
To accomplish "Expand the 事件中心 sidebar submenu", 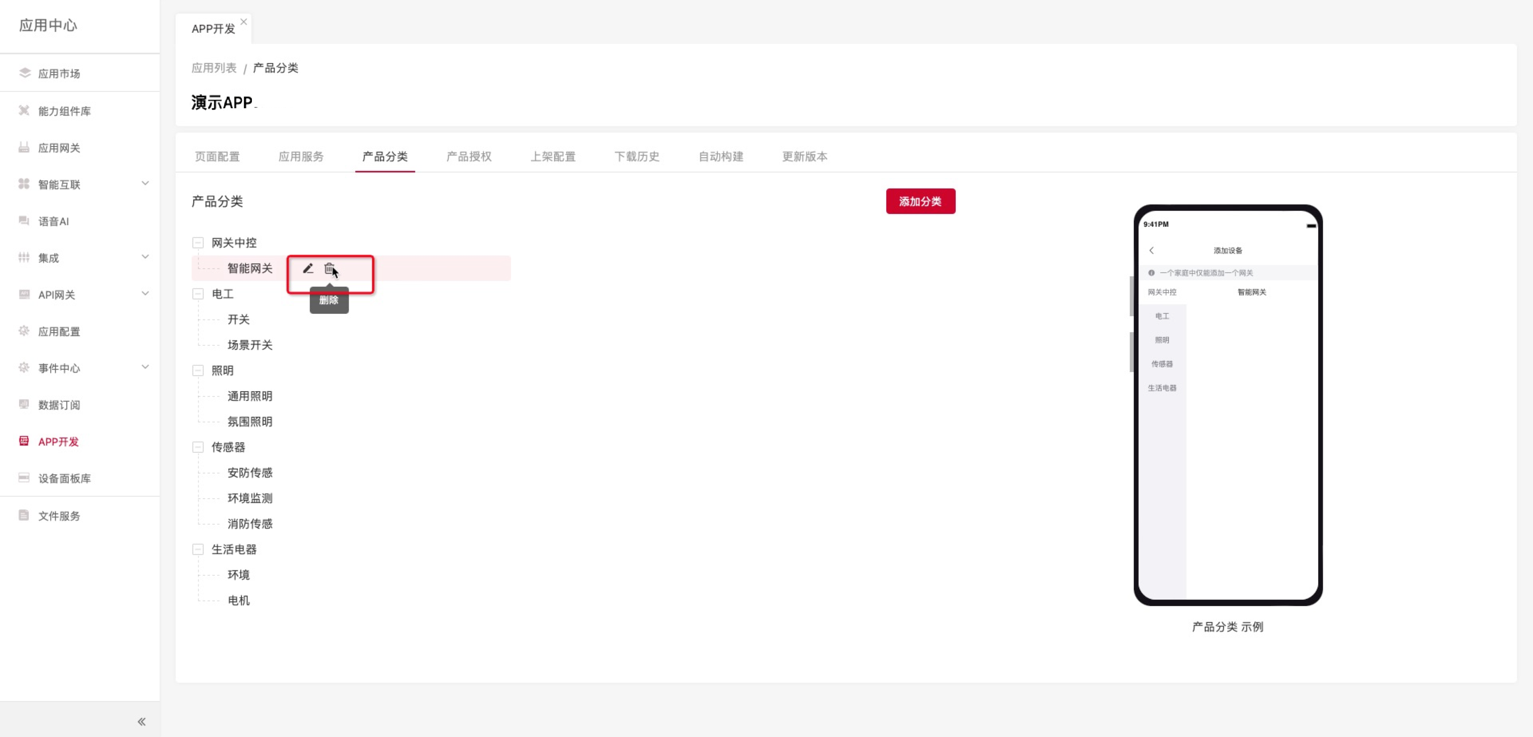I will coord(145,367).
